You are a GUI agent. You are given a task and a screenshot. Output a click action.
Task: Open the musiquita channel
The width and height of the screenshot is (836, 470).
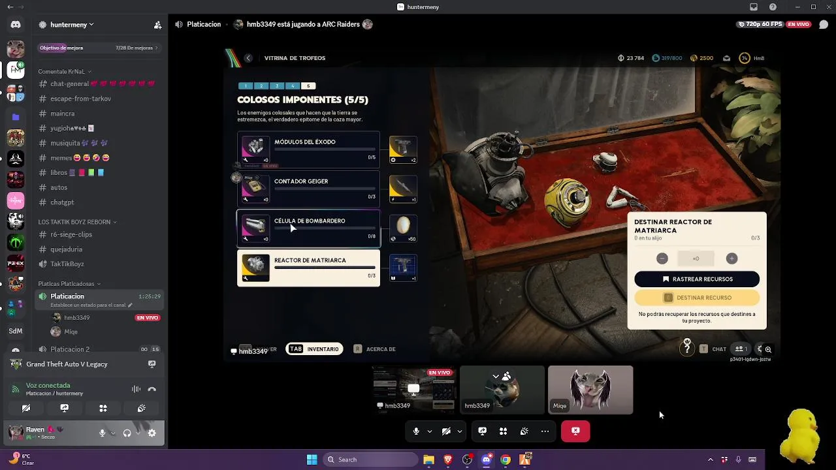99,143
